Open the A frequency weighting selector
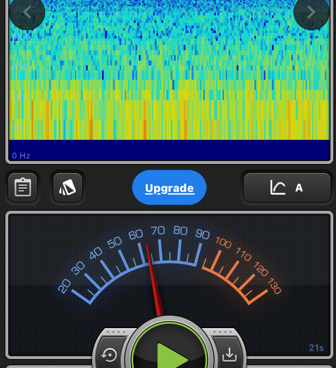336x368 pixels. pos(299,188)
